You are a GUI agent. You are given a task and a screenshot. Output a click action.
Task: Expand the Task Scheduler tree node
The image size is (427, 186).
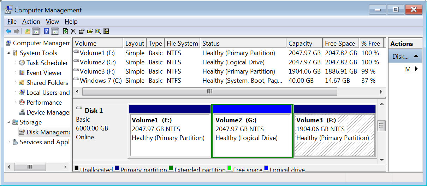15,63
